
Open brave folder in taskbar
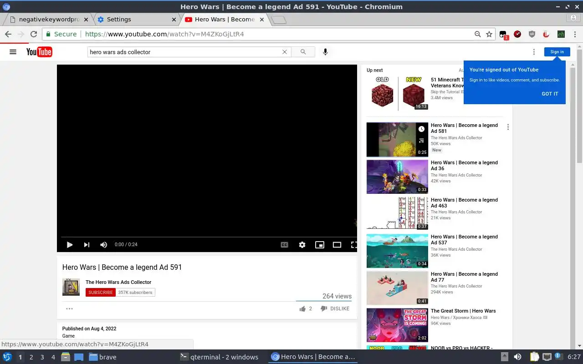click(x=103, y=357)
